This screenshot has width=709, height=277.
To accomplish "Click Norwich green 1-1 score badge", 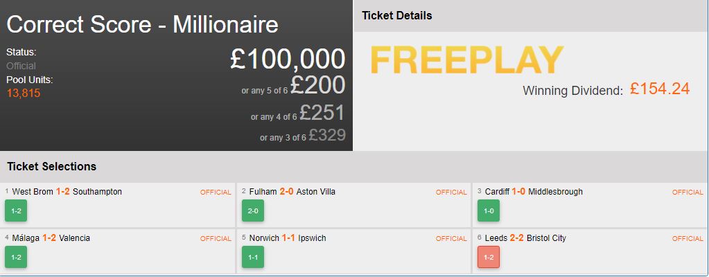I will pos(252,257).
